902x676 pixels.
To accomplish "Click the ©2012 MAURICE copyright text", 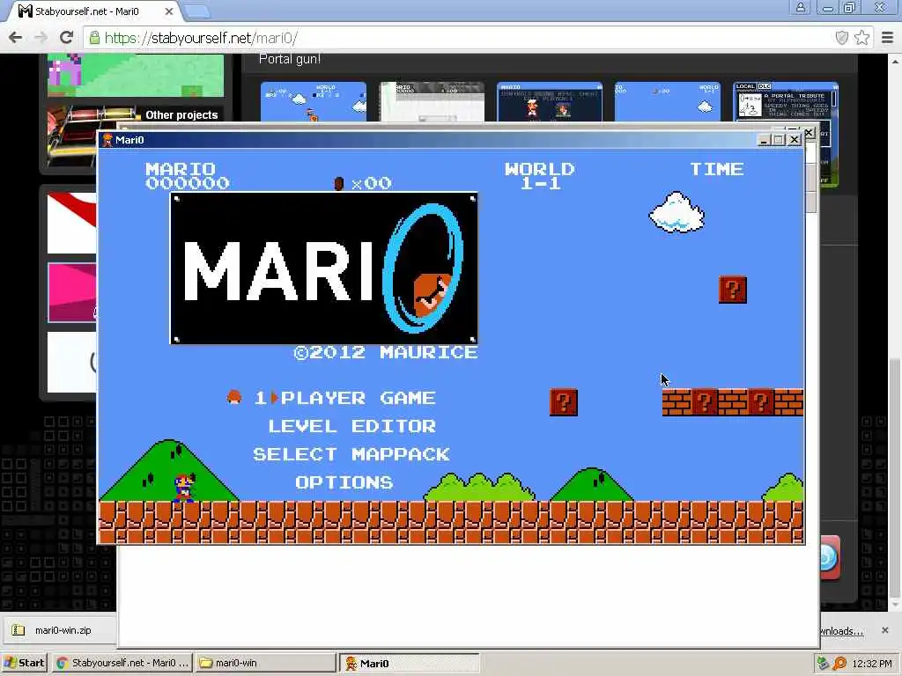I will pos(386,352).
